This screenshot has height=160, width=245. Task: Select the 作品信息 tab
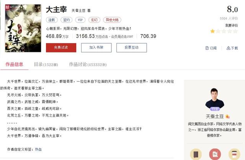[x=14, y=65]
